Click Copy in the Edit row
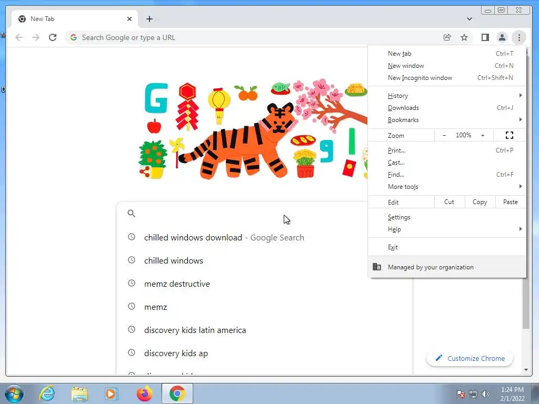The height and width of the screenshot is (404, 539). click(480, 202)
